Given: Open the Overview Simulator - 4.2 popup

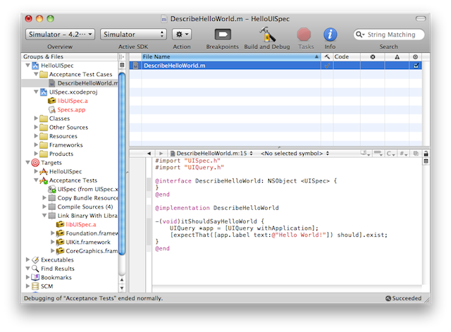Looking at the screenshot, I should (x=60, y=35).
